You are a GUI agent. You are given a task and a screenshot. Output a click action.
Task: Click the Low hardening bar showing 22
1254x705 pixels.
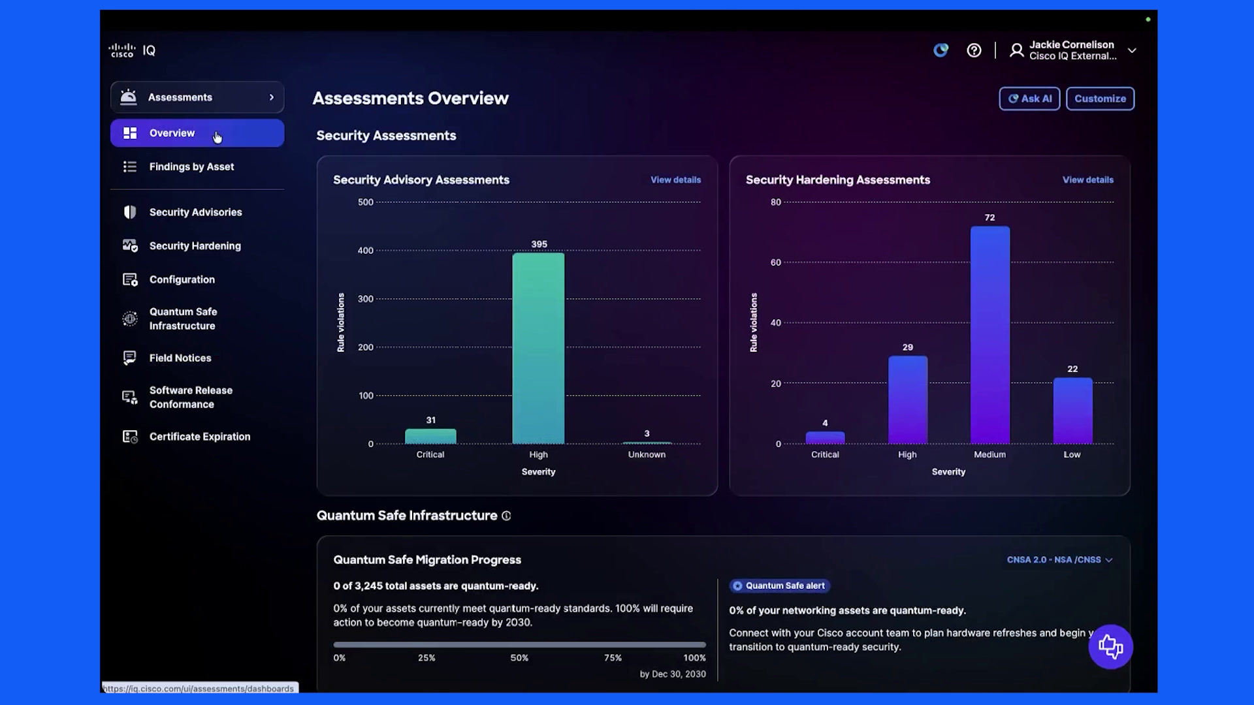(1072, 411)
